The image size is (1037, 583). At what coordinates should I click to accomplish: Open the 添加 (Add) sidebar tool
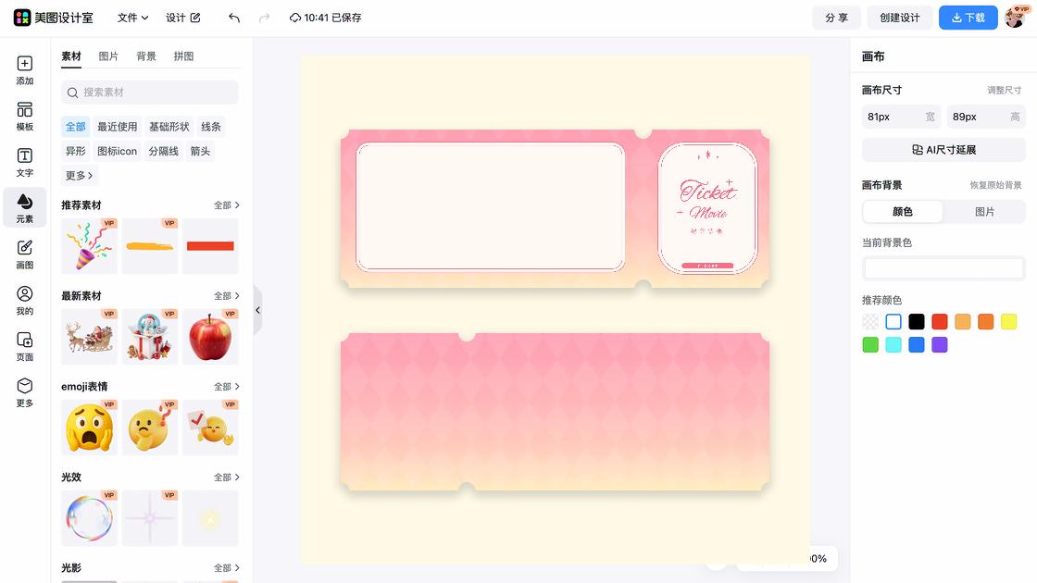click(x=24, y=70)
